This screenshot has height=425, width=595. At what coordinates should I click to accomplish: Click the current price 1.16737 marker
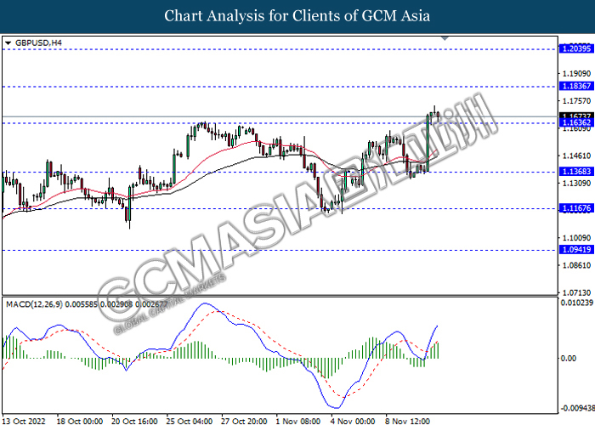[x=574, y=116]
